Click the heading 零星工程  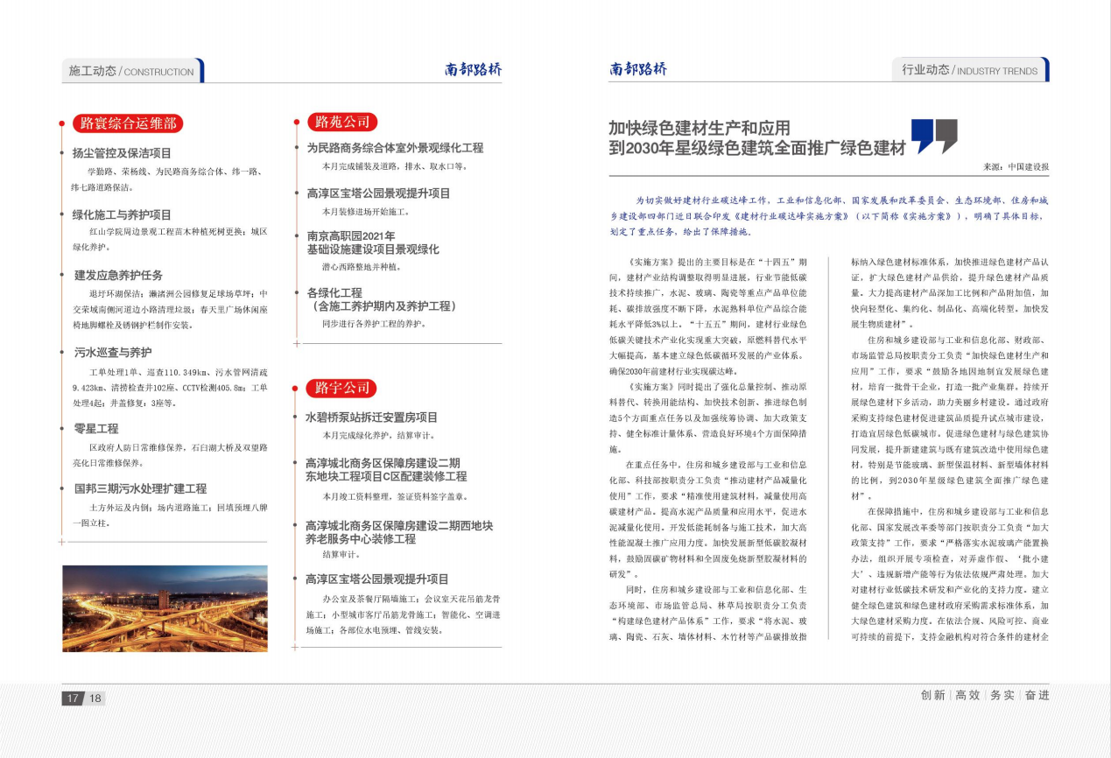[96, 429]
